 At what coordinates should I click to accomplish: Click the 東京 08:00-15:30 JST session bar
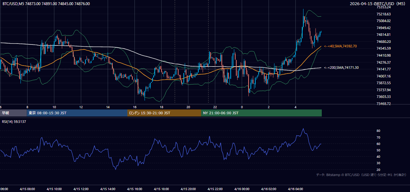click(77, 113)
